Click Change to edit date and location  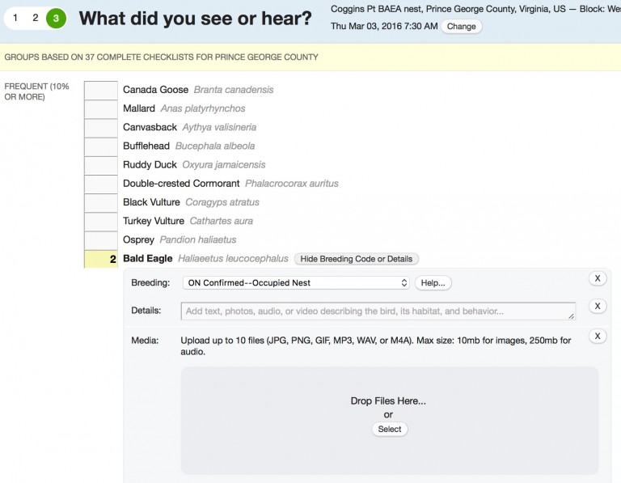[x=461, y=27]
